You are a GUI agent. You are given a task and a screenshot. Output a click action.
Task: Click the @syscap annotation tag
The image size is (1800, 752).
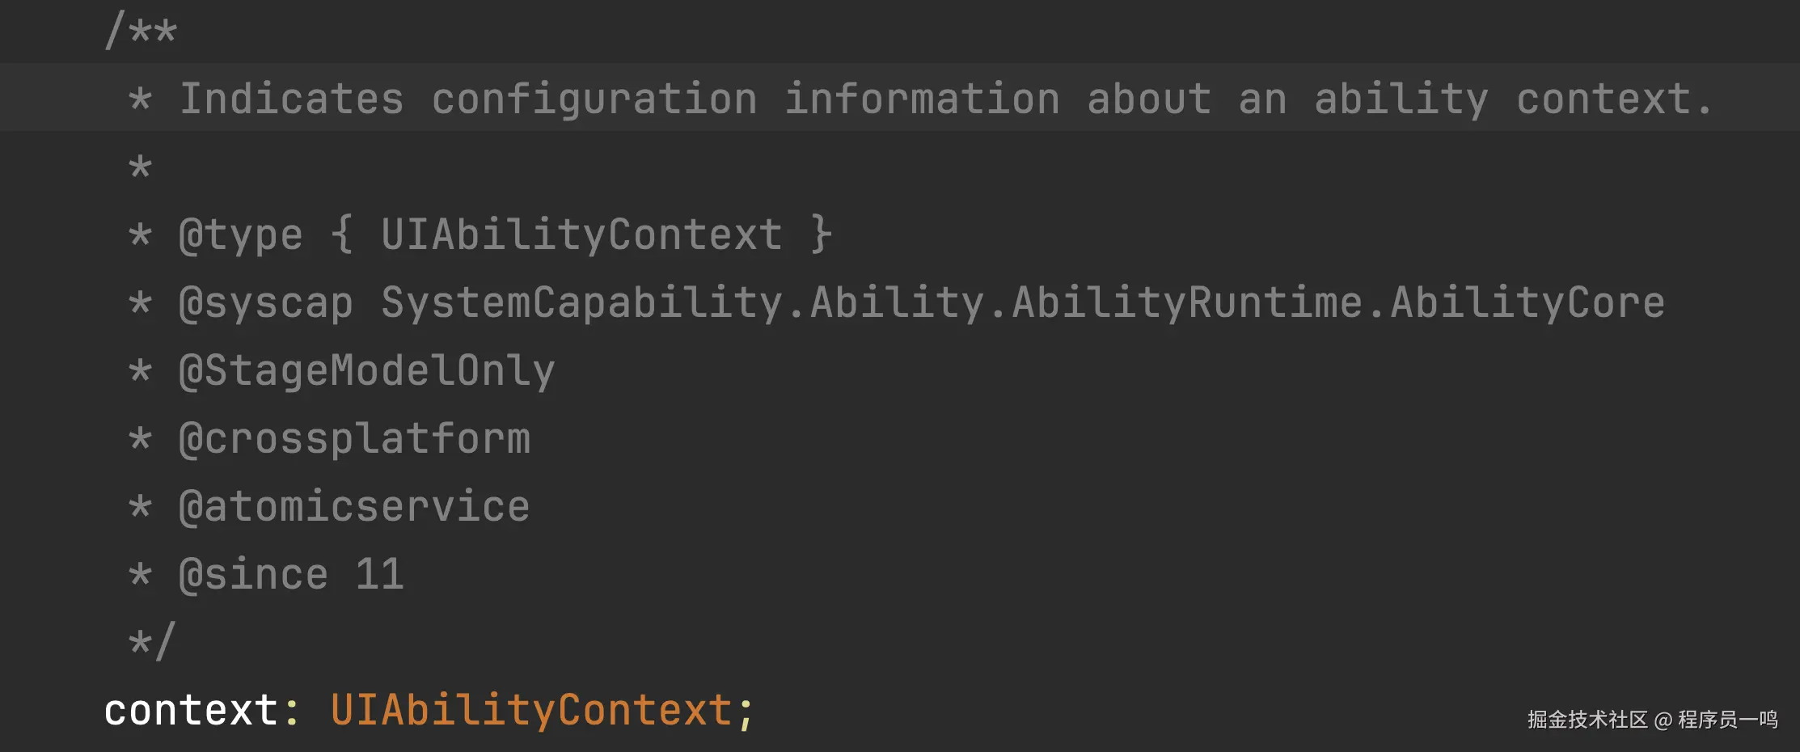tap(265, 303)
